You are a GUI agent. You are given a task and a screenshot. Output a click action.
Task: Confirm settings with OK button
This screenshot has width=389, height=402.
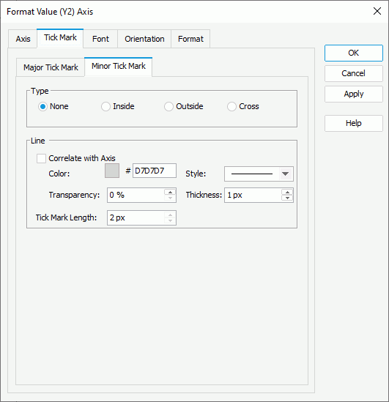point(354,53)
